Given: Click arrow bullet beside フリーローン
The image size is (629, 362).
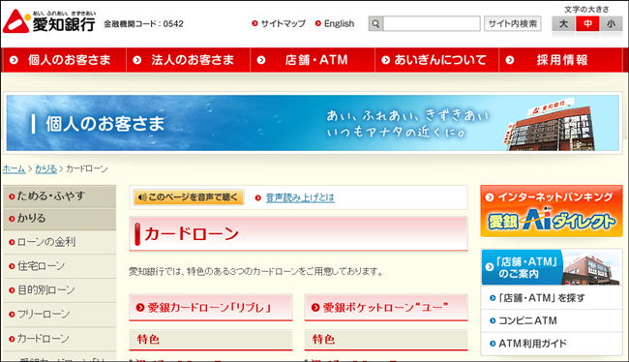Looking at the screenshot, I should 12,315.
